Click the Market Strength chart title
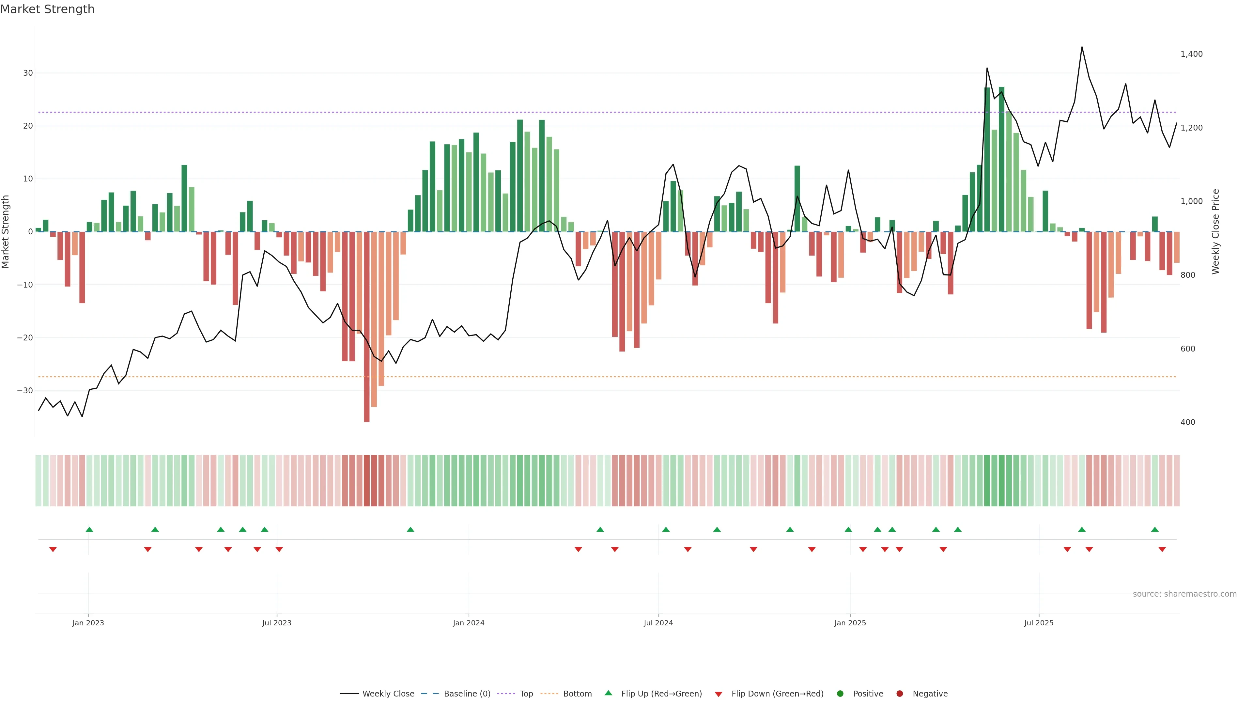Image resolution: width=1253 pixels, height=705 pixels. click(47, 9)
